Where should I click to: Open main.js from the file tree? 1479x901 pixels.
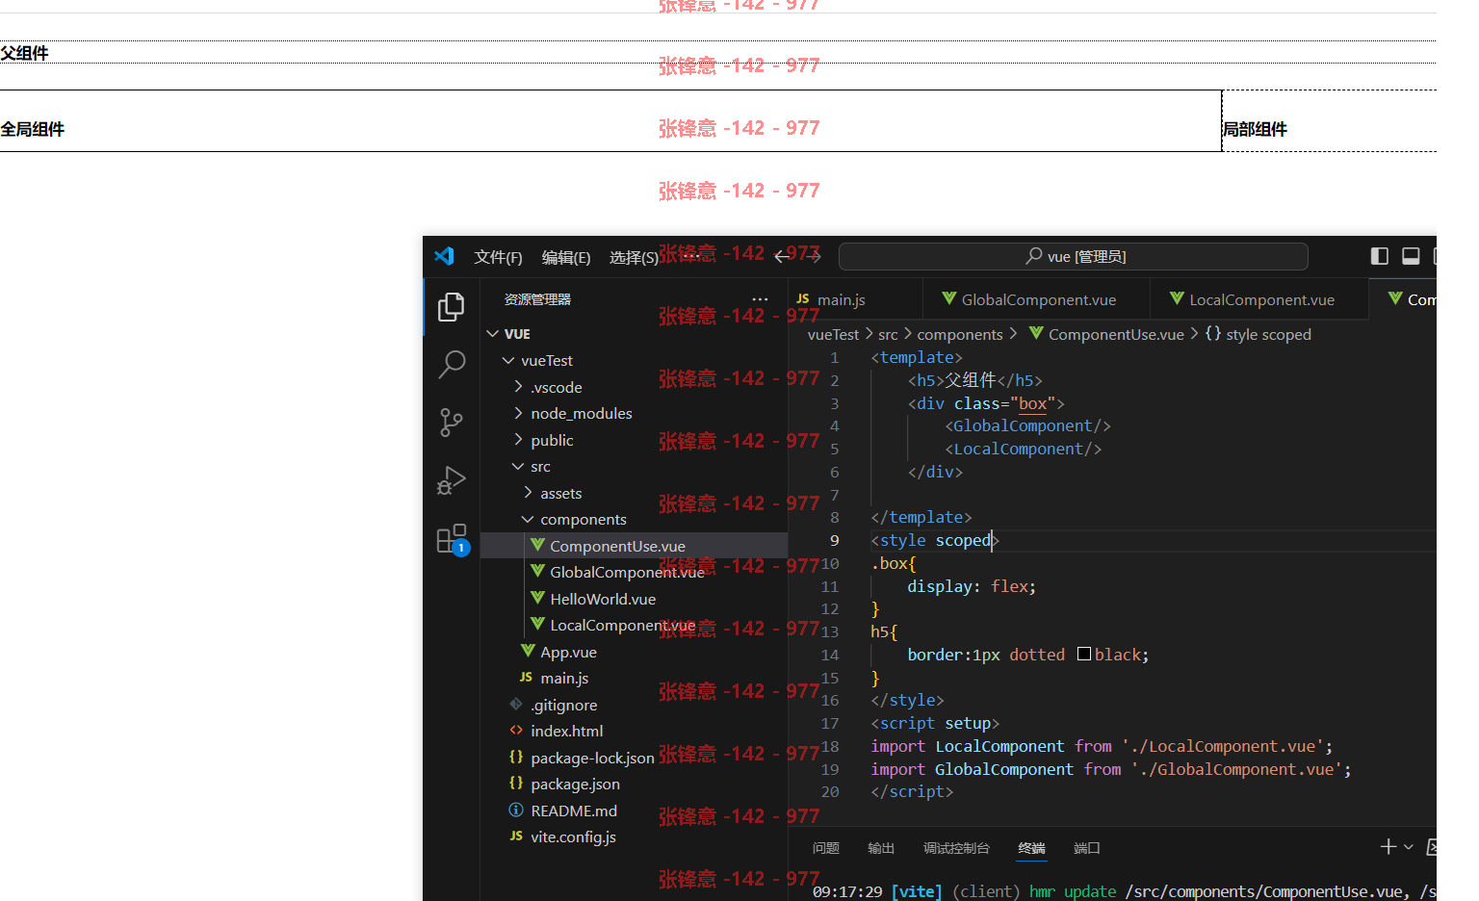coord(564,679)
